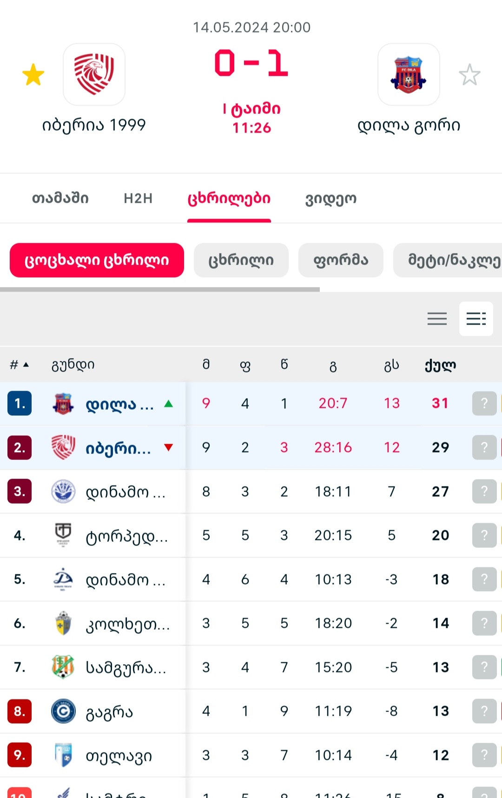Select the detailed table view icon
This screenshot has height=798, width=502.
pos(476,319)
